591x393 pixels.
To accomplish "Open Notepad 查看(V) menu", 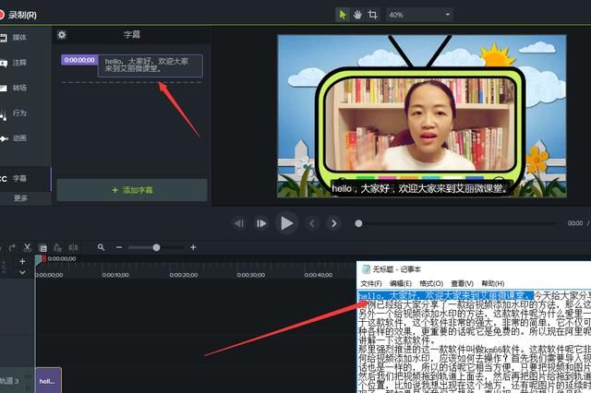I will 462,283.
